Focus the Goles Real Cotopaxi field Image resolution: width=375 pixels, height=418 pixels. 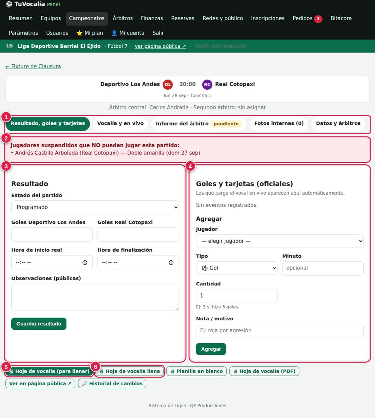click(138, 235)
